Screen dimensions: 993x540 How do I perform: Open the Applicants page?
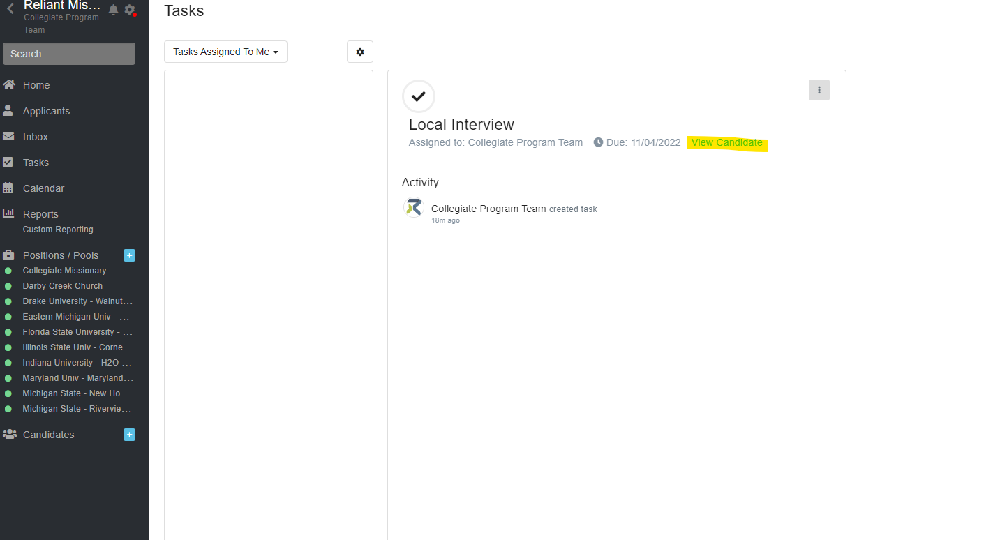point(46,111)
